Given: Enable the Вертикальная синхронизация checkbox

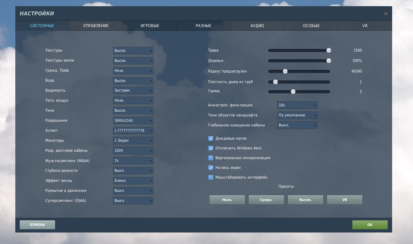Looking at the screenshot, I should pyautogui.click(x=211, y=158).
